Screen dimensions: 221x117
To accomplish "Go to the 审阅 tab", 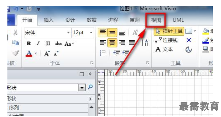I will [x=135, y=20].
